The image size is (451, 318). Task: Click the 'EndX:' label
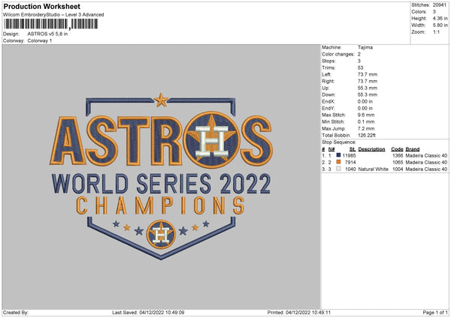pyautogui.click(x=328, y=101)
